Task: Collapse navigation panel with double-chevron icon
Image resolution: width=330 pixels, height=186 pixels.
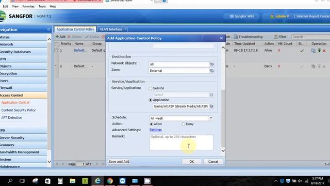Action: 48,29
